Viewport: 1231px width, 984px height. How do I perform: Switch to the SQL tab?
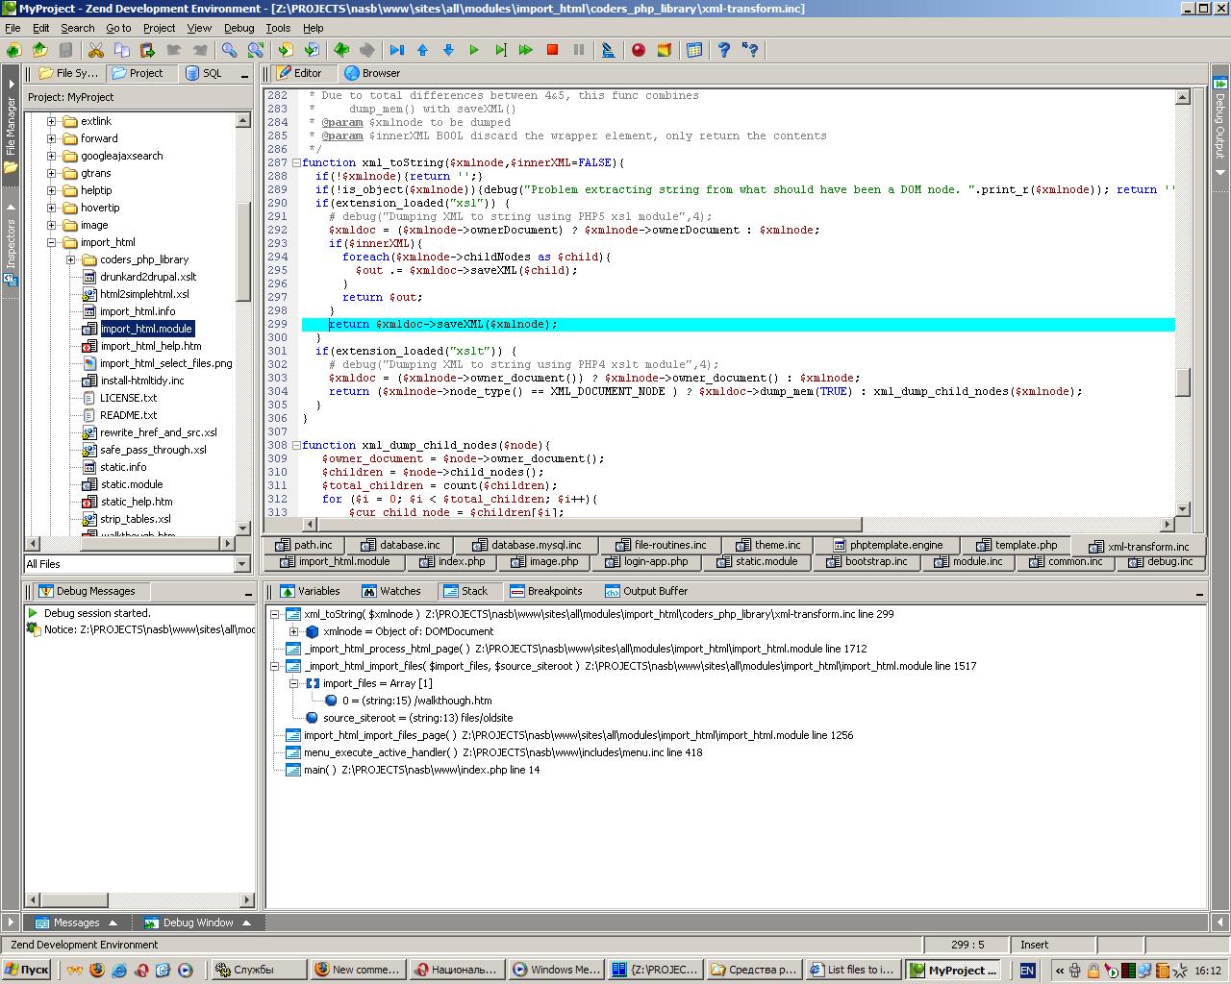[203, 73]
